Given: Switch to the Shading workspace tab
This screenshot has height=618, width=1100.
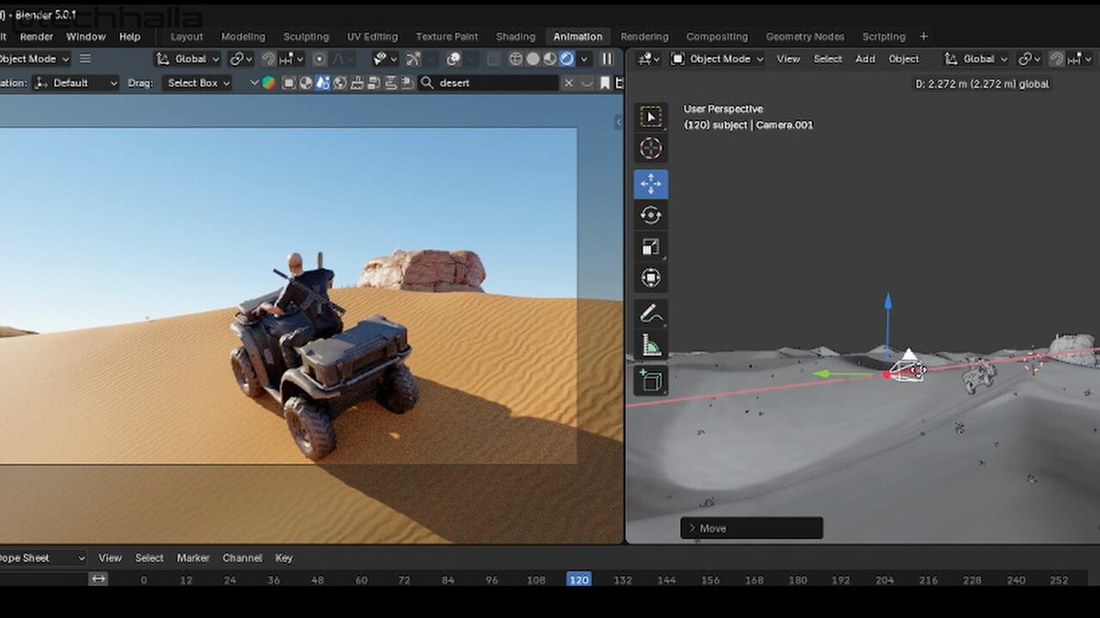Looking at the screenshot, I should point(515,37).
